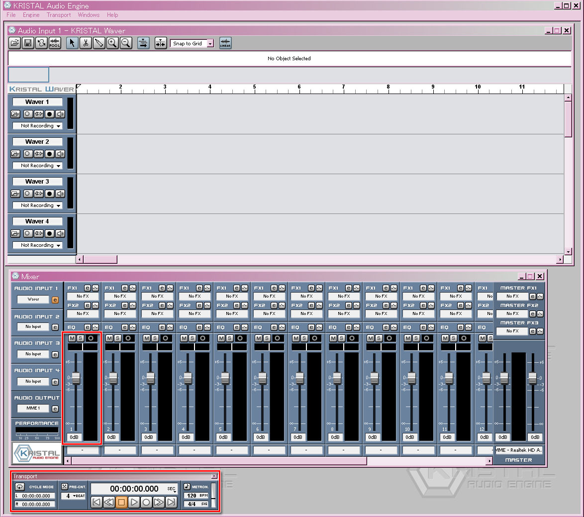The image size is (584, 517).
Task: Open the Snap to Grid dropdown
Action: tap(210, 44)
